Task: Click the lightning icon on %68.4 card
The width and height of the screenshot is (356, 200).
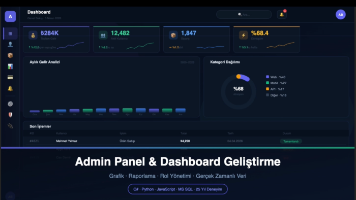Action: pyautogui.click(x=244, y=36)
